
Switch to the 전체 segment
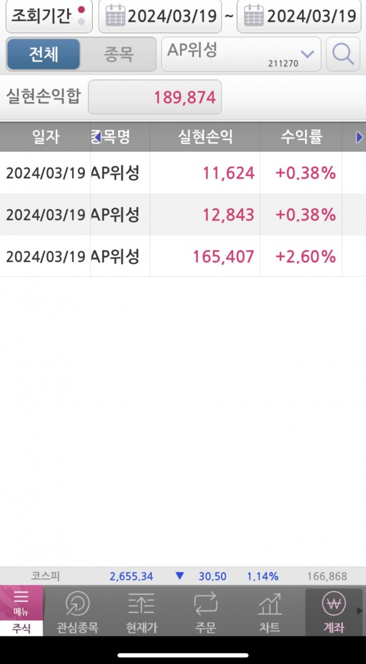[43, 55]
